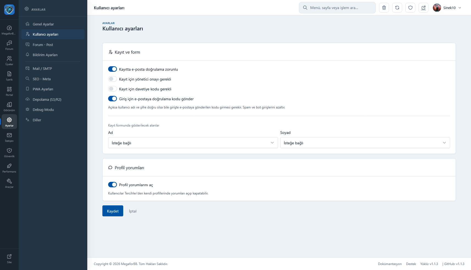Select Mail / SMTP settings menu item
This screenshot has width=471, height=270.
point(42,69)
